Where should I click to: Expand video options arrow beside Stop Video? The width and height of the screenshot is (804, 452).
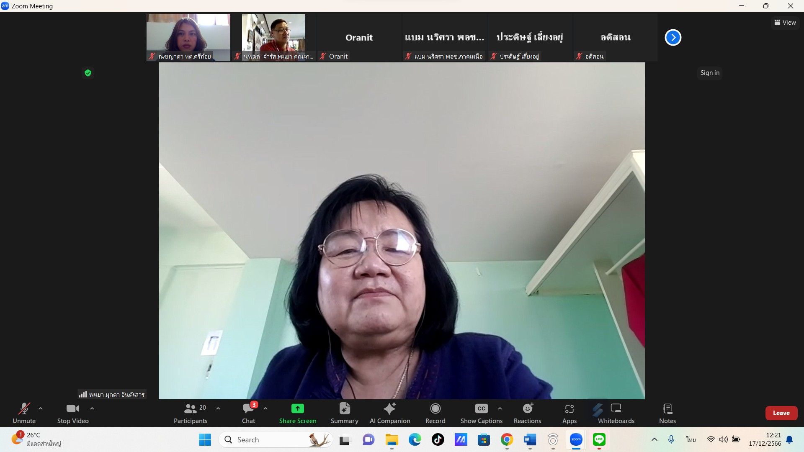tap(92, 408)
